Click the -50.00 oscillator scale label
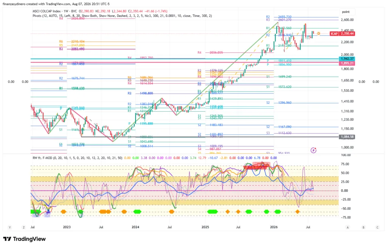This screenshot has height=247, width=387. [x=345, y=209]
